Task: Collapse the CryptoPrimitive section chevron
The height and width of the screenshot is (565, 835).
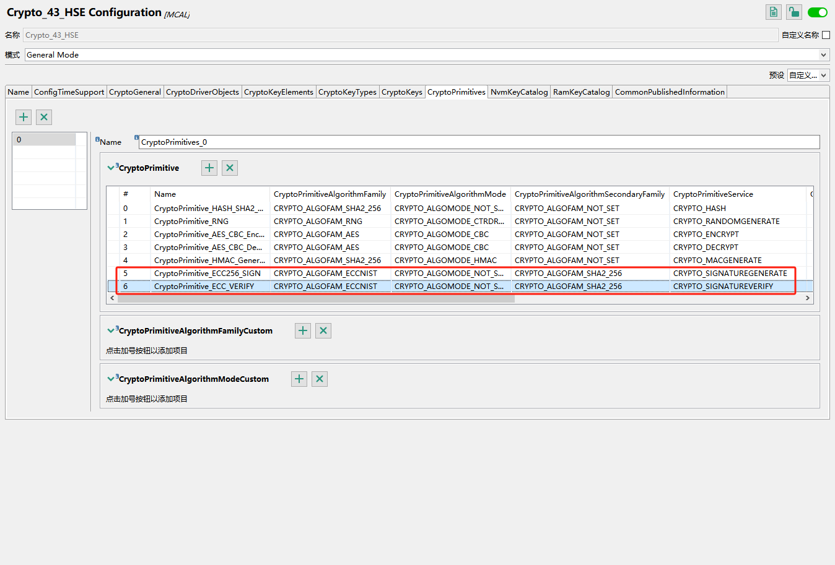Action: (111, 167)
